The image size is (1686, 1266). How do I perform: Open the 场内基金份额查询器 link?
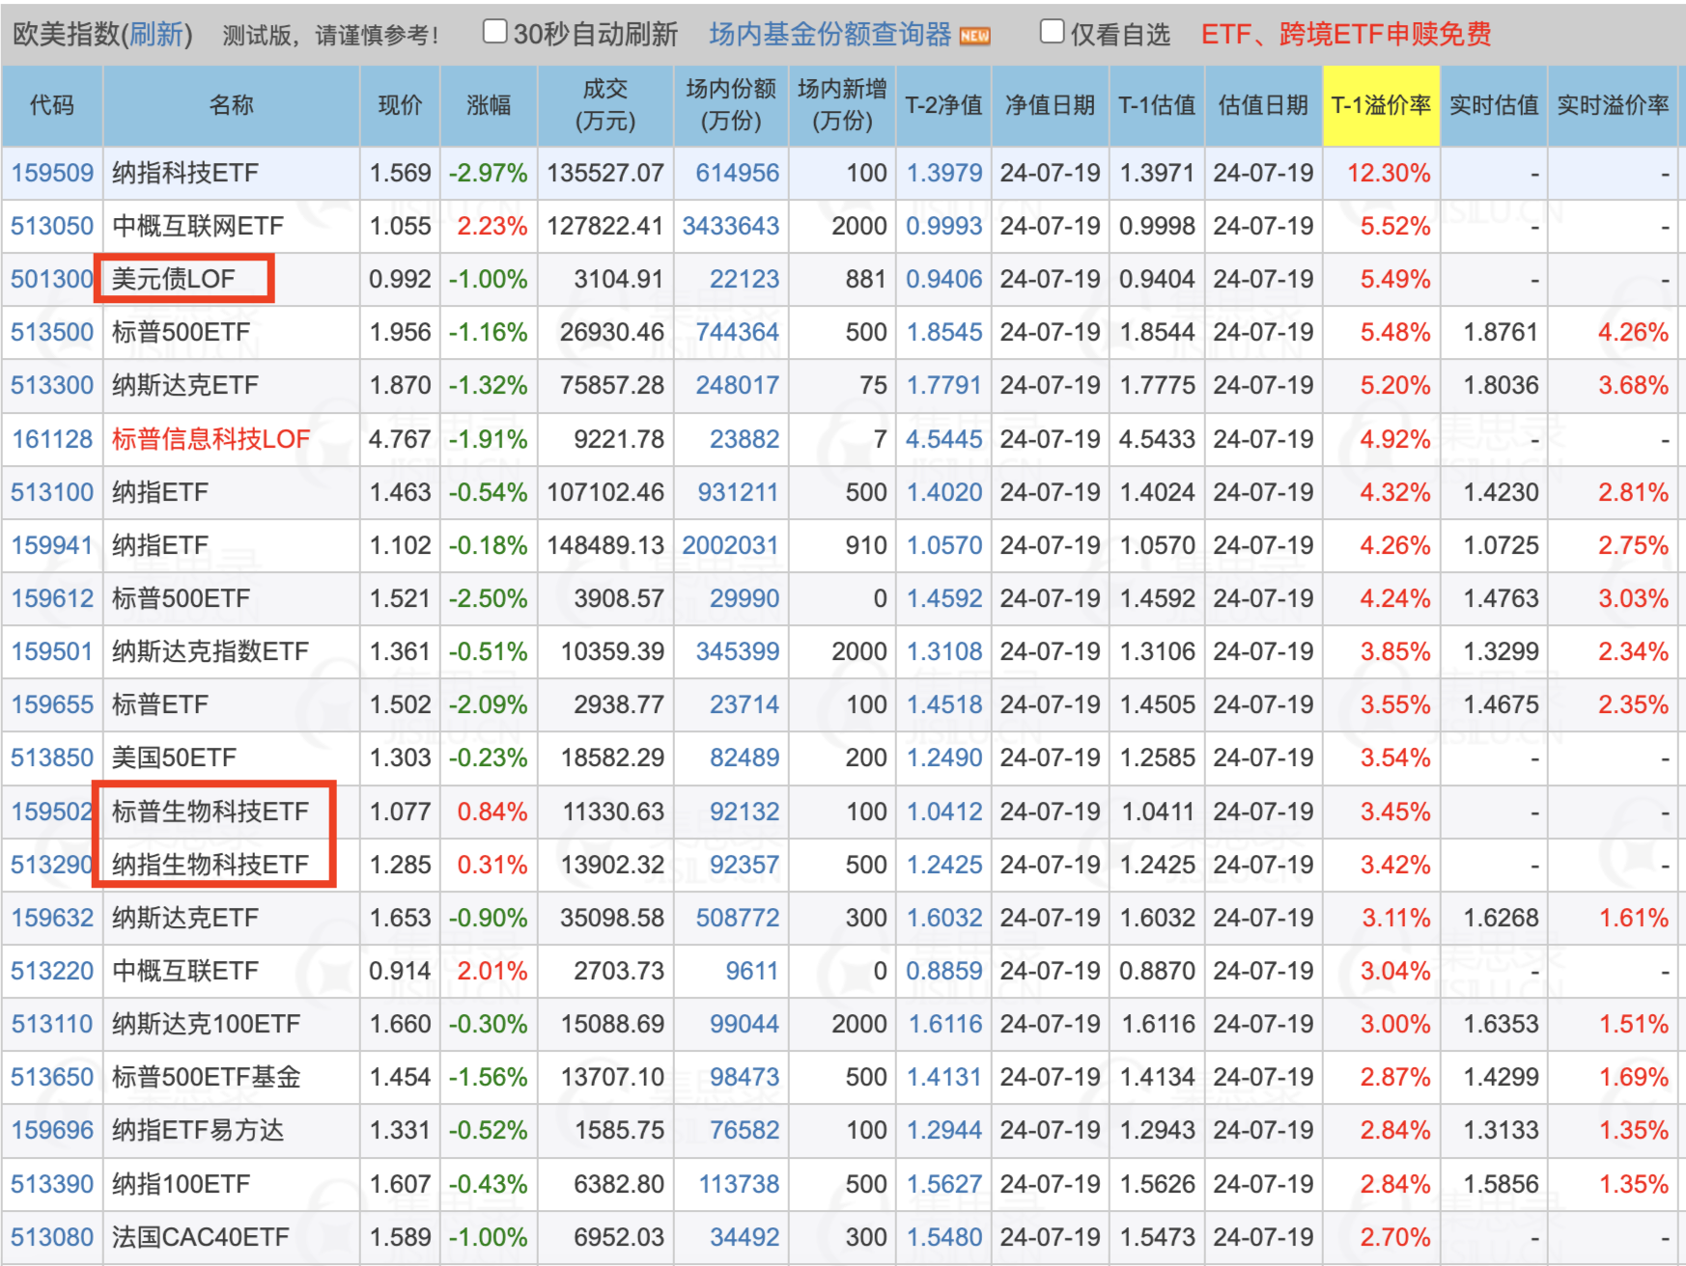[829, 35]
